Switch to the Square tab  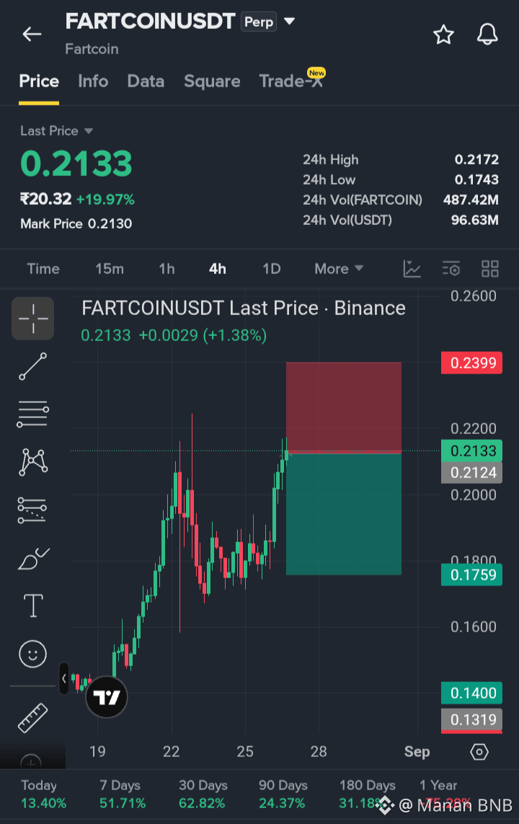(212, 81)
